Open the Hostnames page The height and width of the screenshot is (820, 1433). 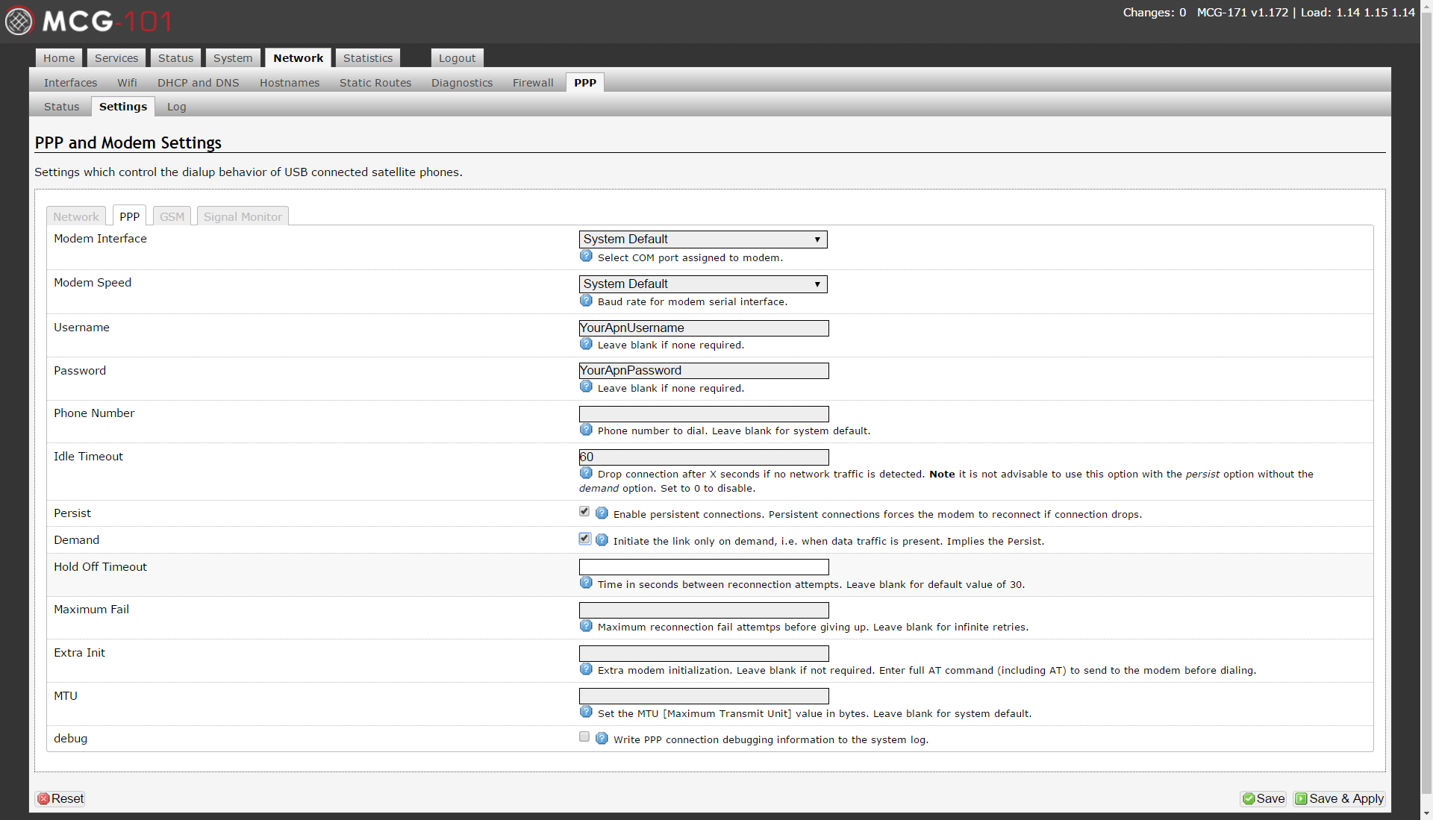click(x=290, y=83)
